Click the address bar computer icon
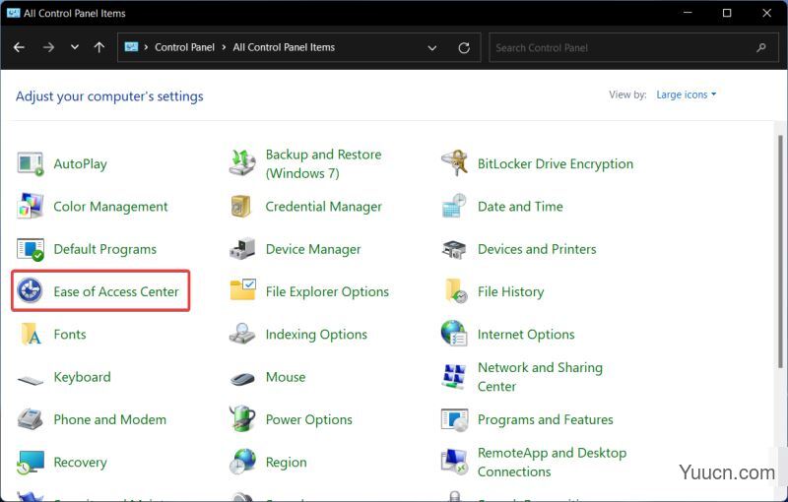788x502 pixels. coord(131,47)
